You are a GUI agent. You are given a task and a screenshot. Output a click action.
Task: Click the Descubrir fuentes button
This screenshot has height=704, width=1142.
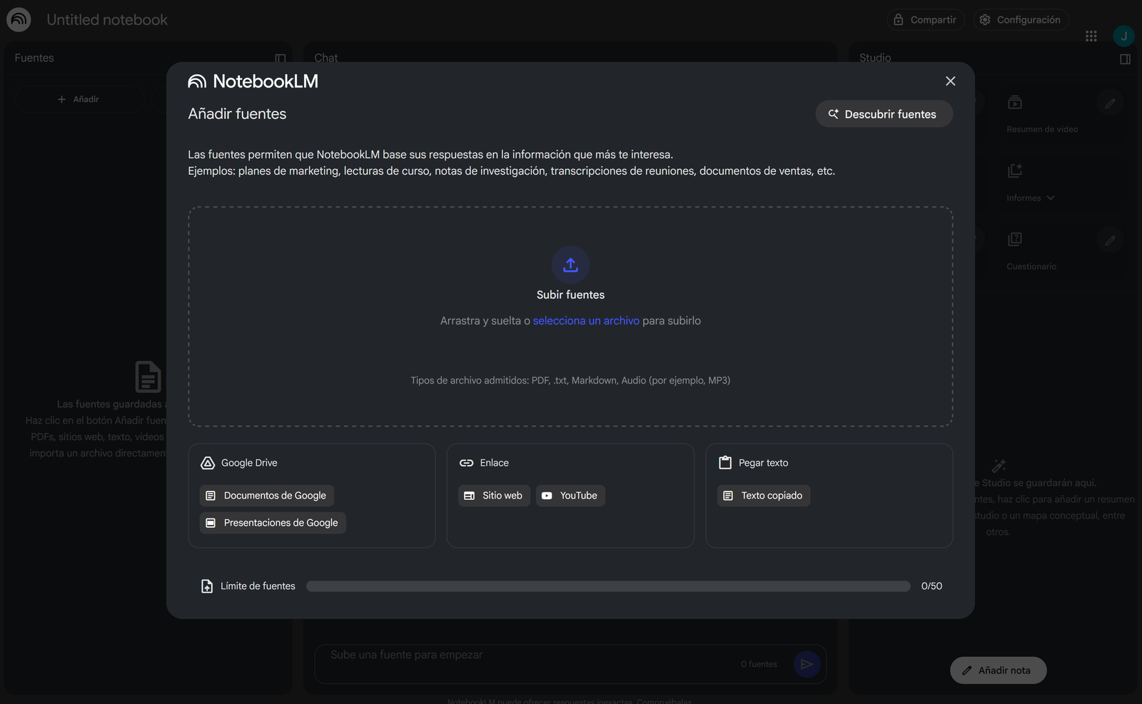884,113
